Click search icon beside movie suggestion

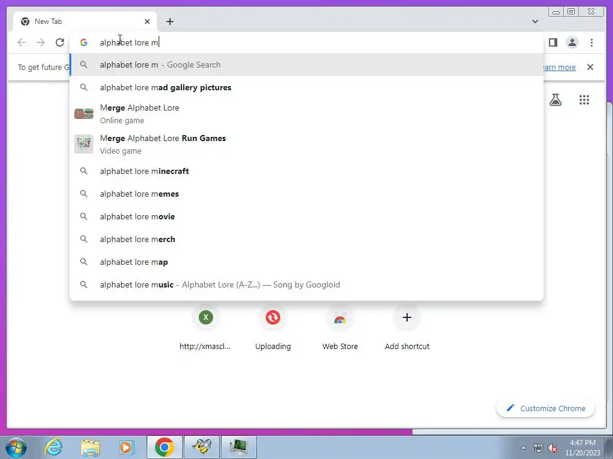click(x=84, y=216)
